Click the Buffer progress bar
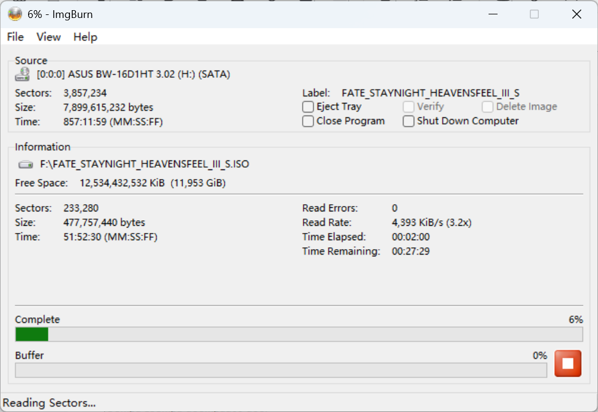 pos(281,370)
